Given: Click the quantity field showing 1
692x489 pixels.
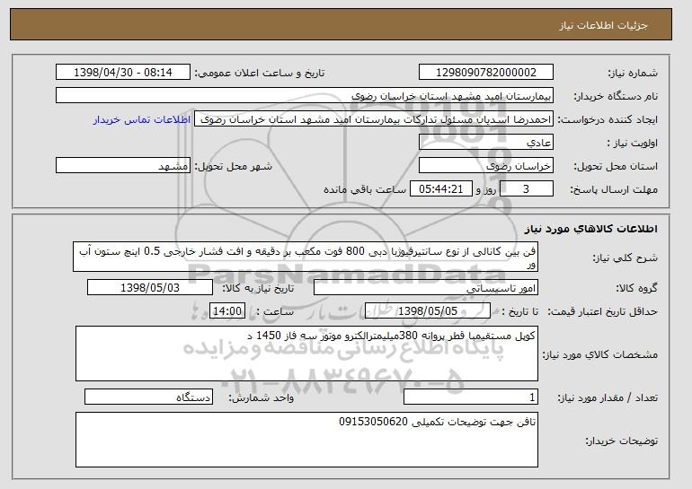Looking at the screenshot, I should click(x=471, y=397).
